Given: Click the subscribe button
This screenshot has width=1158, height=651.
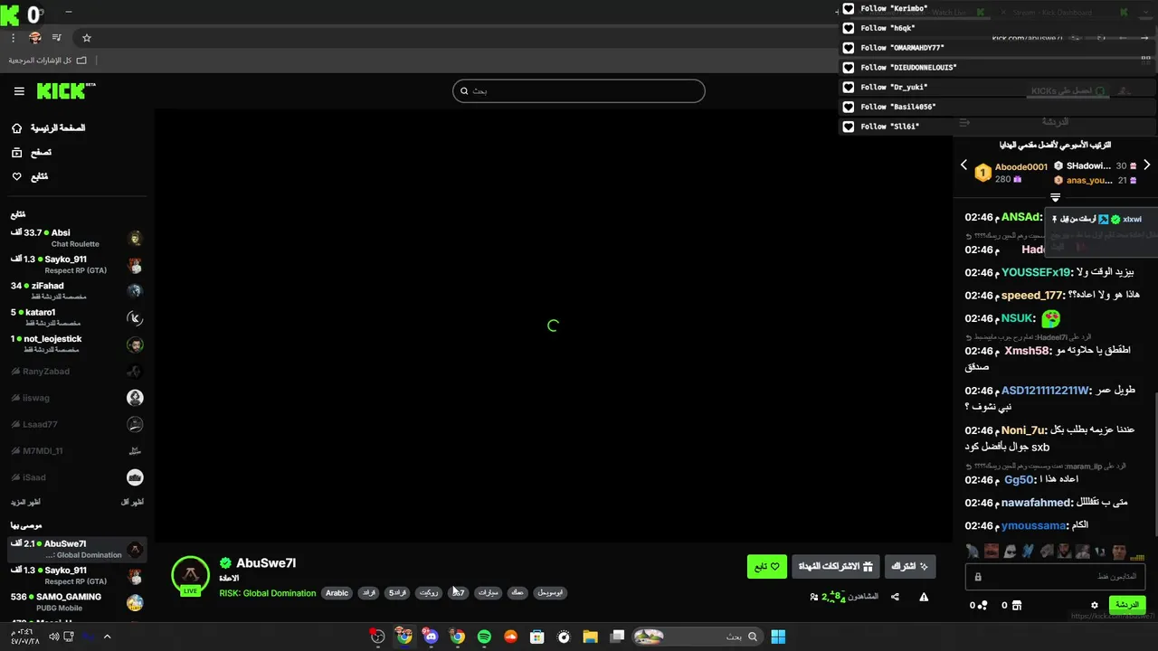Looking at the screenshot, I should (x=909, y=567).
